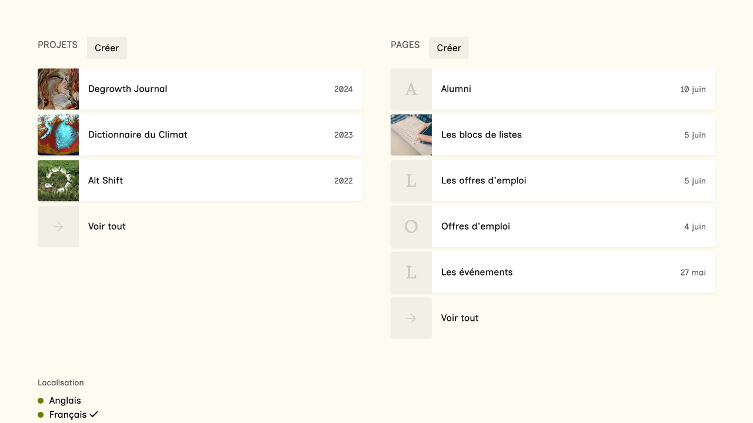
Task: Click the arrow icon beside pages Voir tout
Action: click(411, 318)
